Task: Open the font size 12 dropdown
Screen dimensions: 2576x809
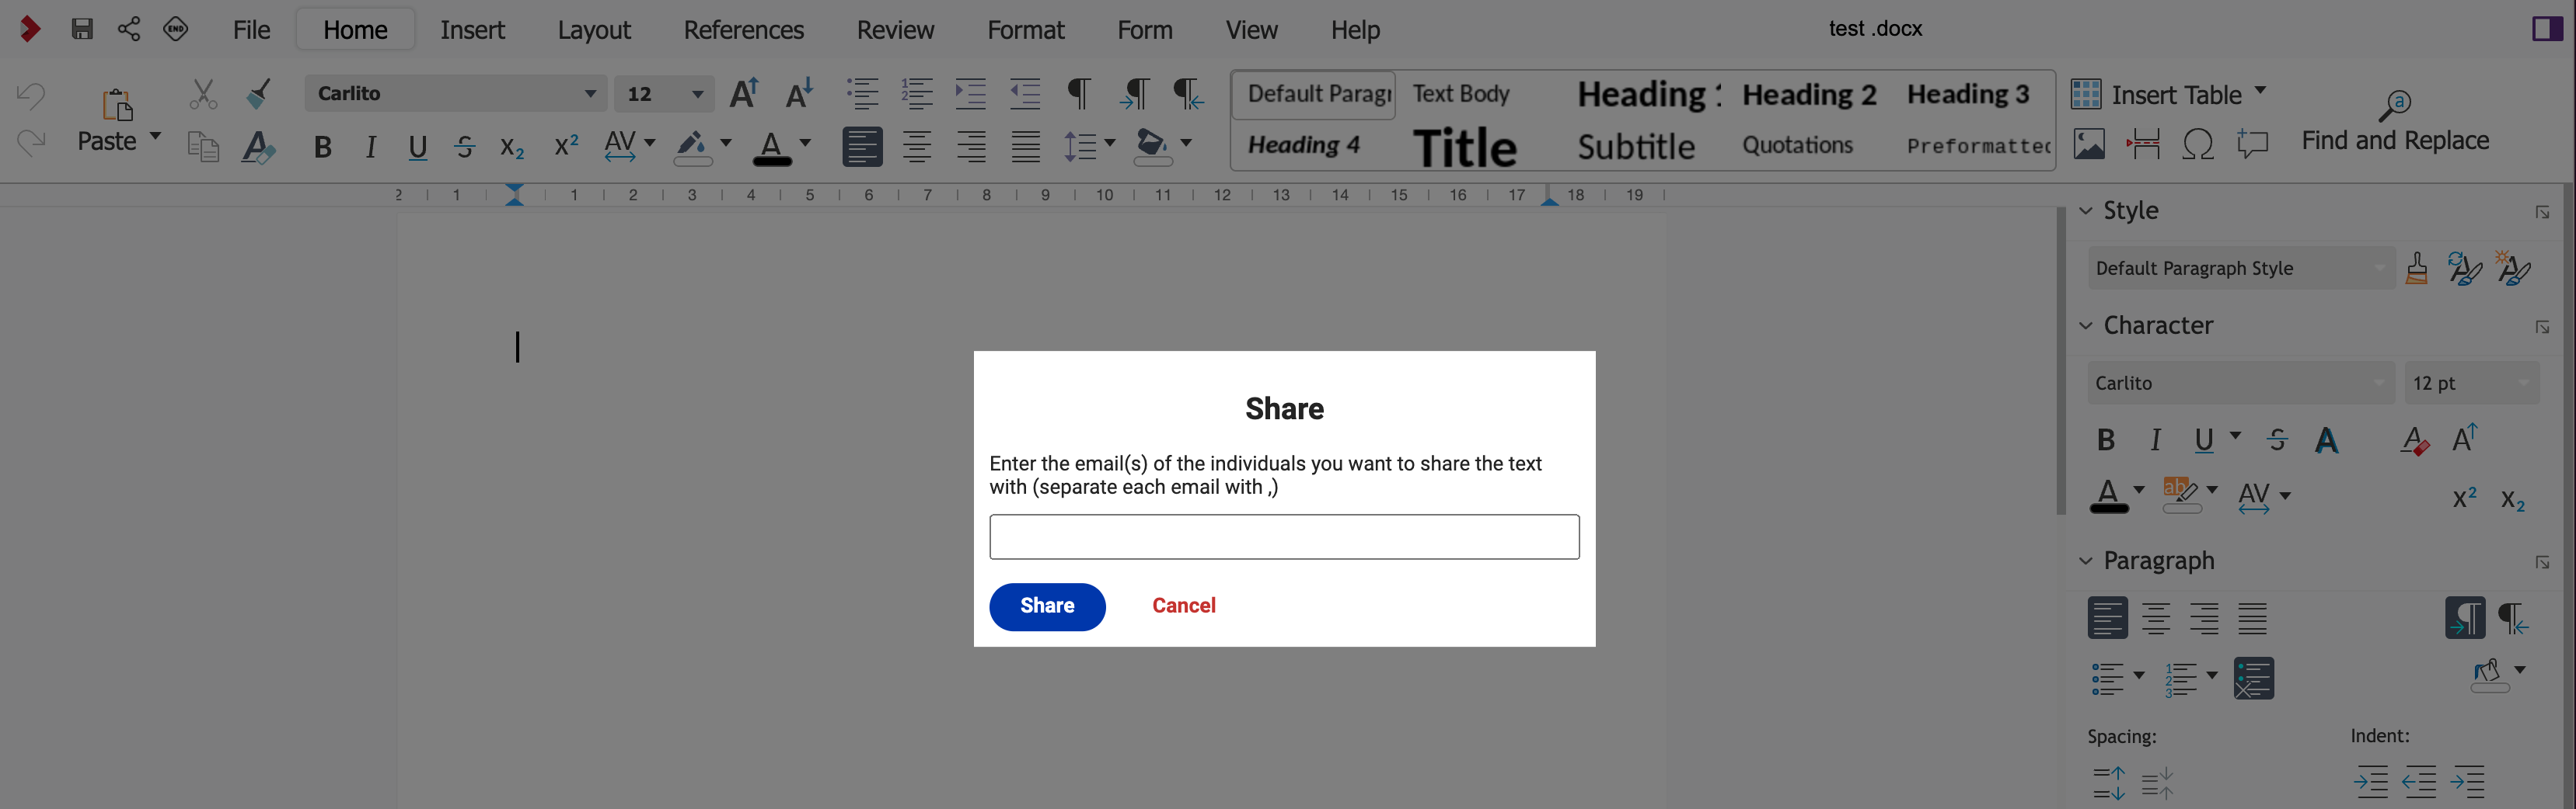Action: (x=697, y=94)
